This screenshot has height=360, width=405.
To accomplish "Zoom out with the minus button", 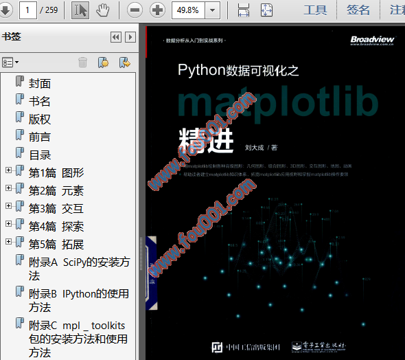I will tap(135, 10).
